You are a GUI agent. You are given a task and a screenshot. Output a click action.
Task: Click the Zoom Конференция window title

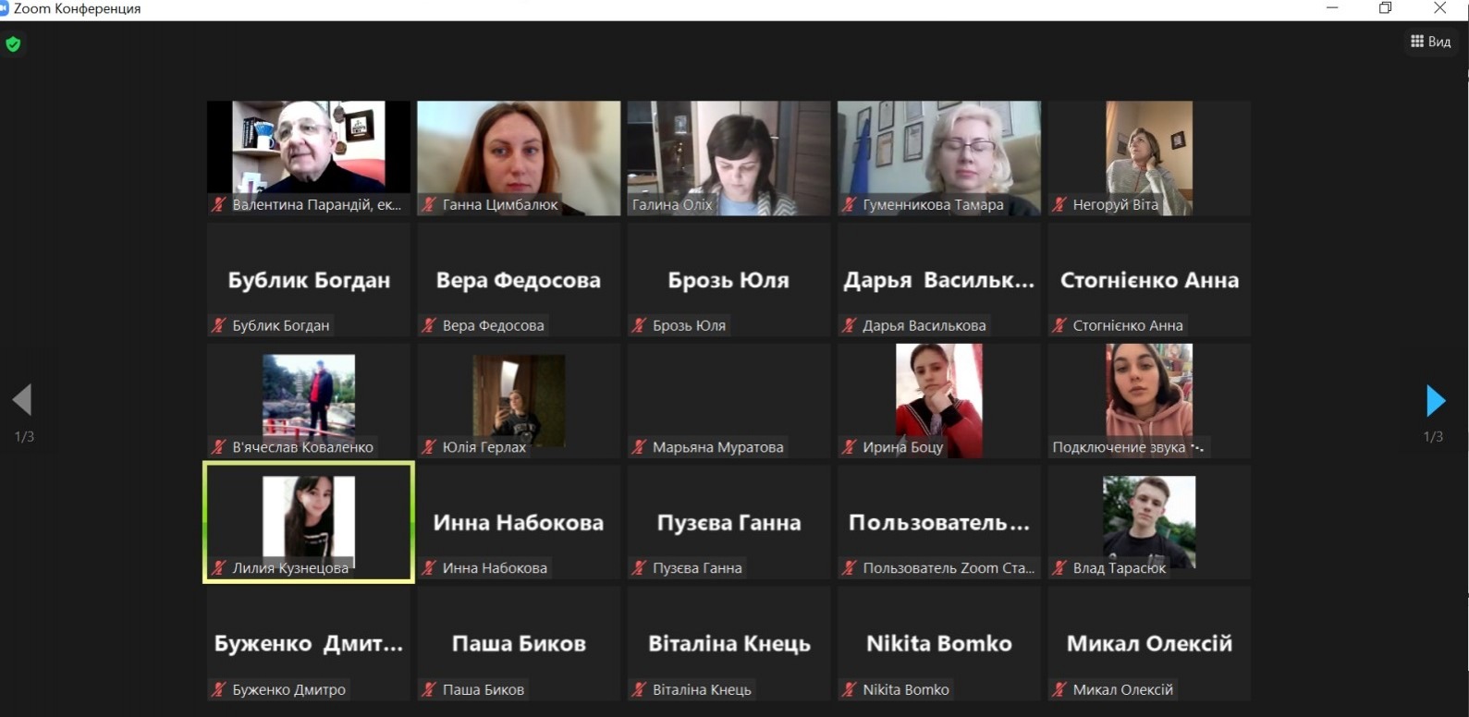click(x=78, y=8)
